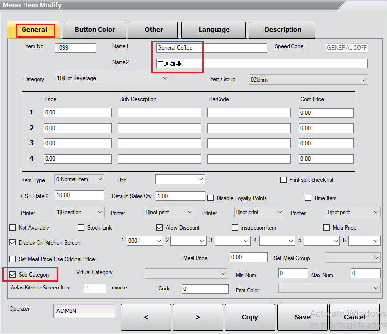Switch to the Language tab
The image size is (387, 334).
pyautogui.click(x=214, y=30)
